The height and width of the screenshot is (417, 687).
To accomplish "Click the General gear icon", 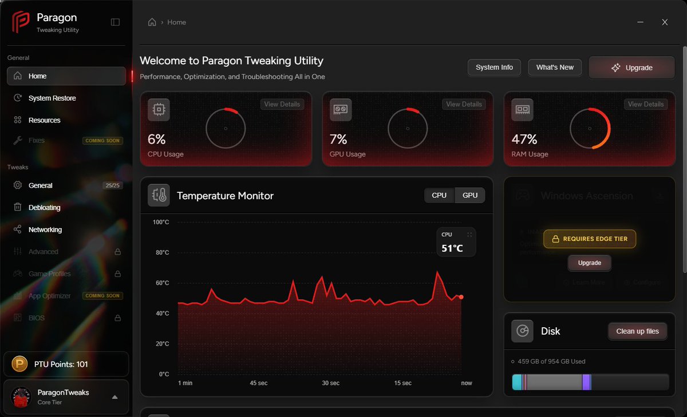I will [18, 185].
